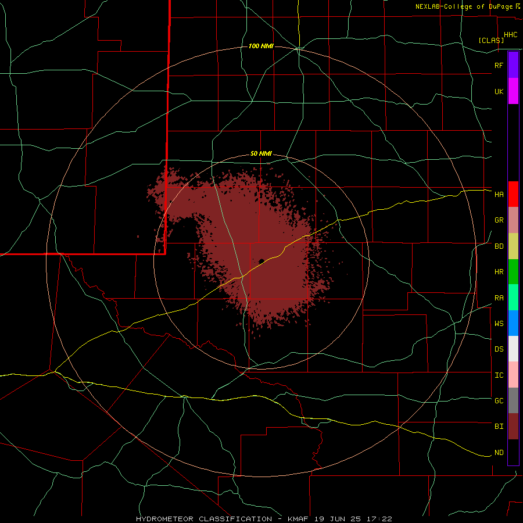Click the 'NEXLAB-College of DuPage' credit text
This screenshot has width=523, height=523.
tap(464, 6)
